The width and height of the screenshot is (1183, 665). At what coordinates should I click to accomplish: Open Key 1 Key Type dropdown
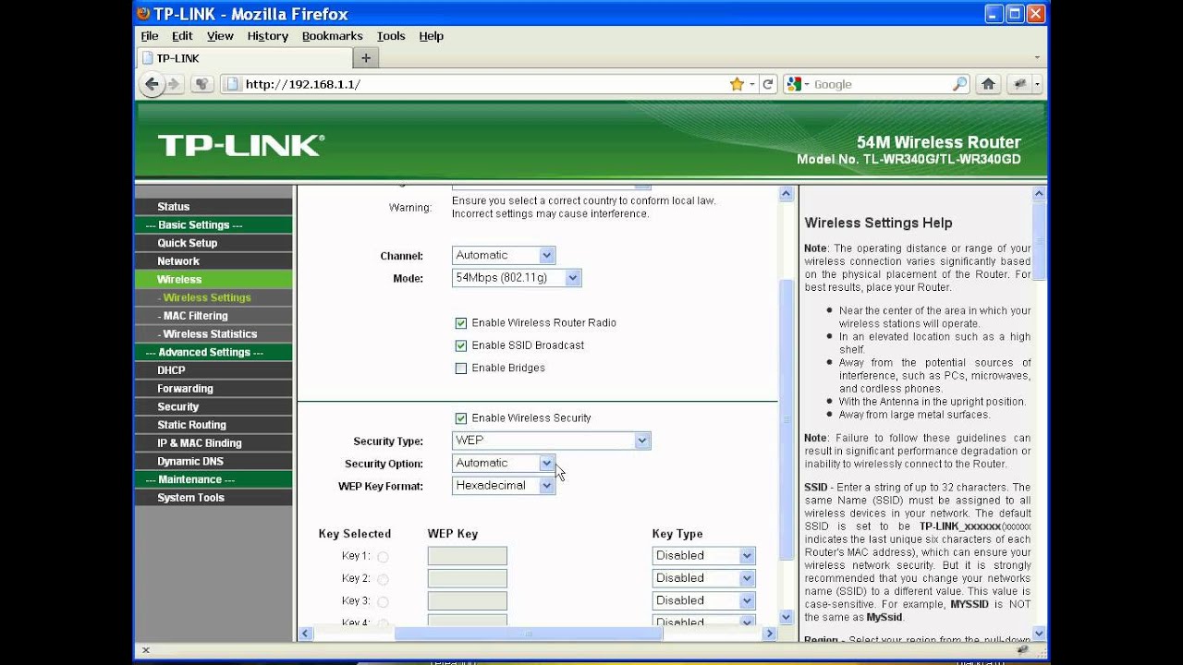[703, 555]
